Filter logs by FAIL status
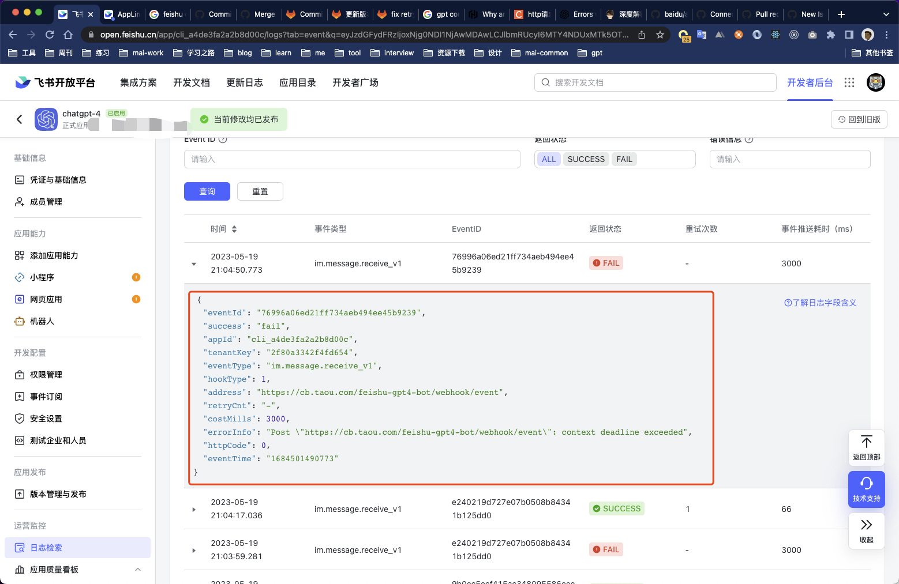Screen dimensions: 899x584 click(x=624, y=159)
